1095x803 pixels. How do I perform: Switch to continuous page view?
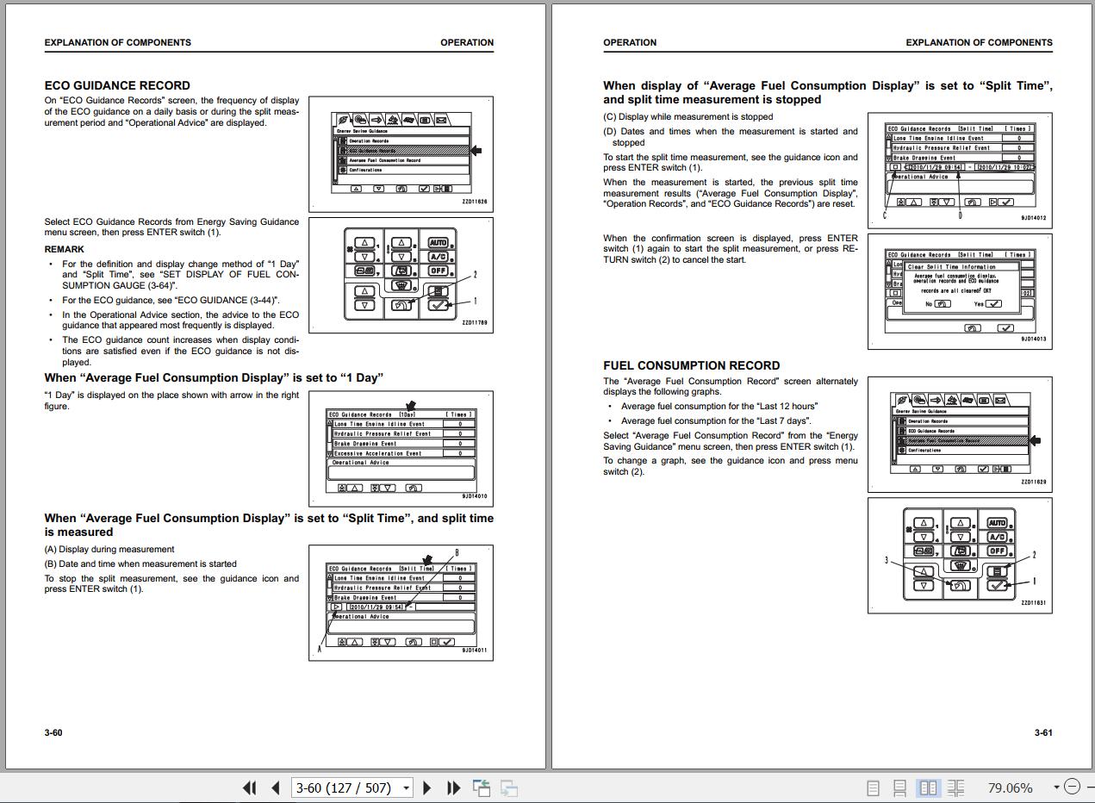coord(899,787)
